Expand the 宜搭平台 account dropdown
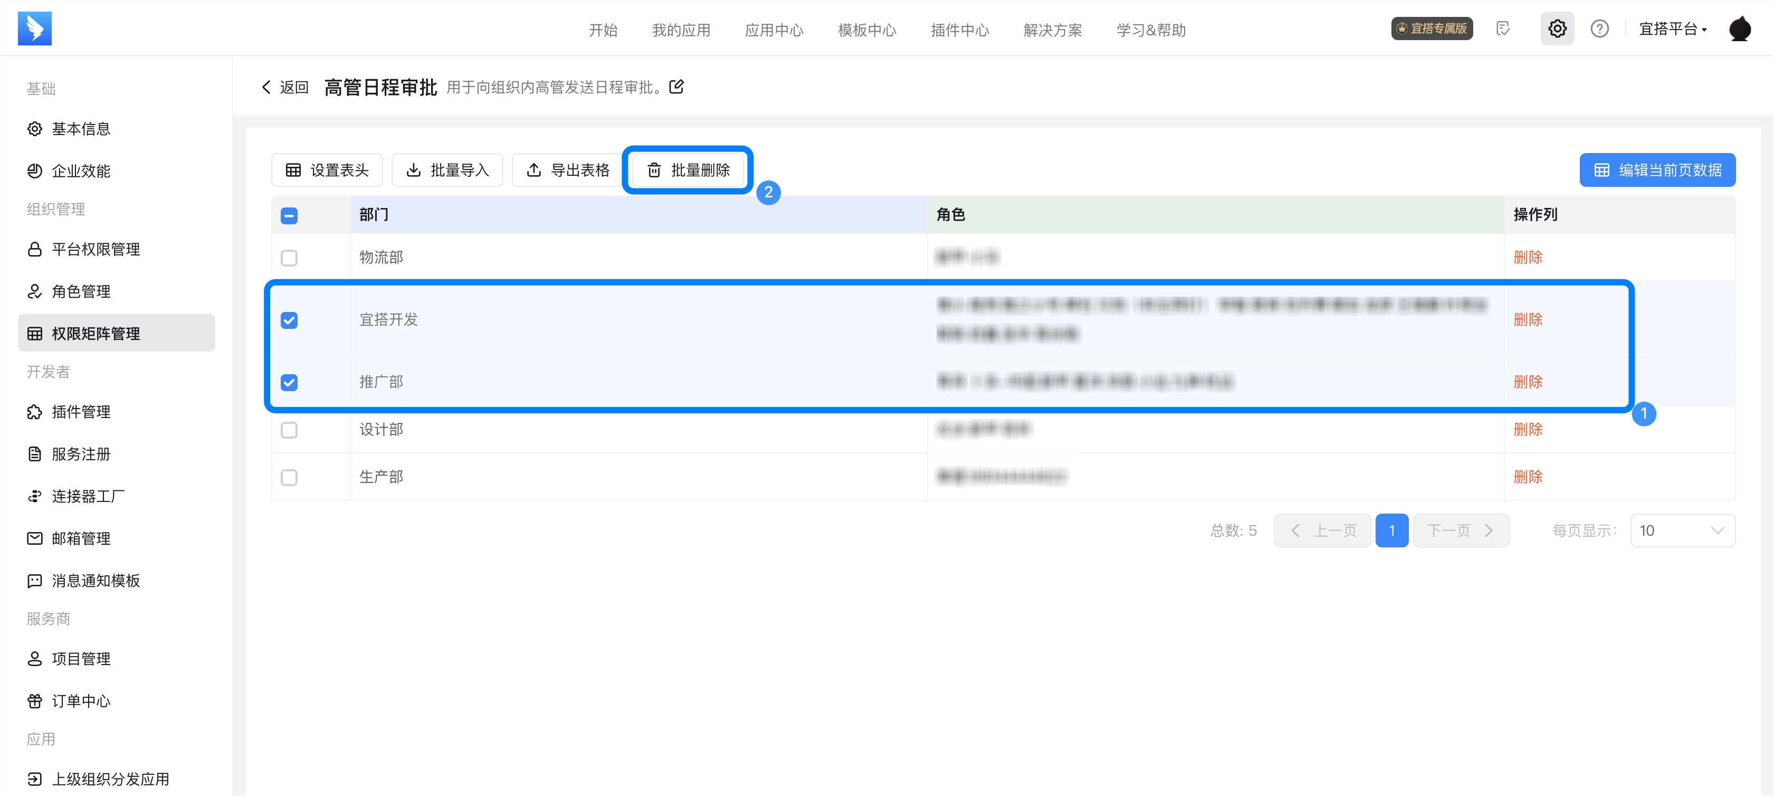This screenshot has width=1774, height=796. click(x=1672, y=29)
